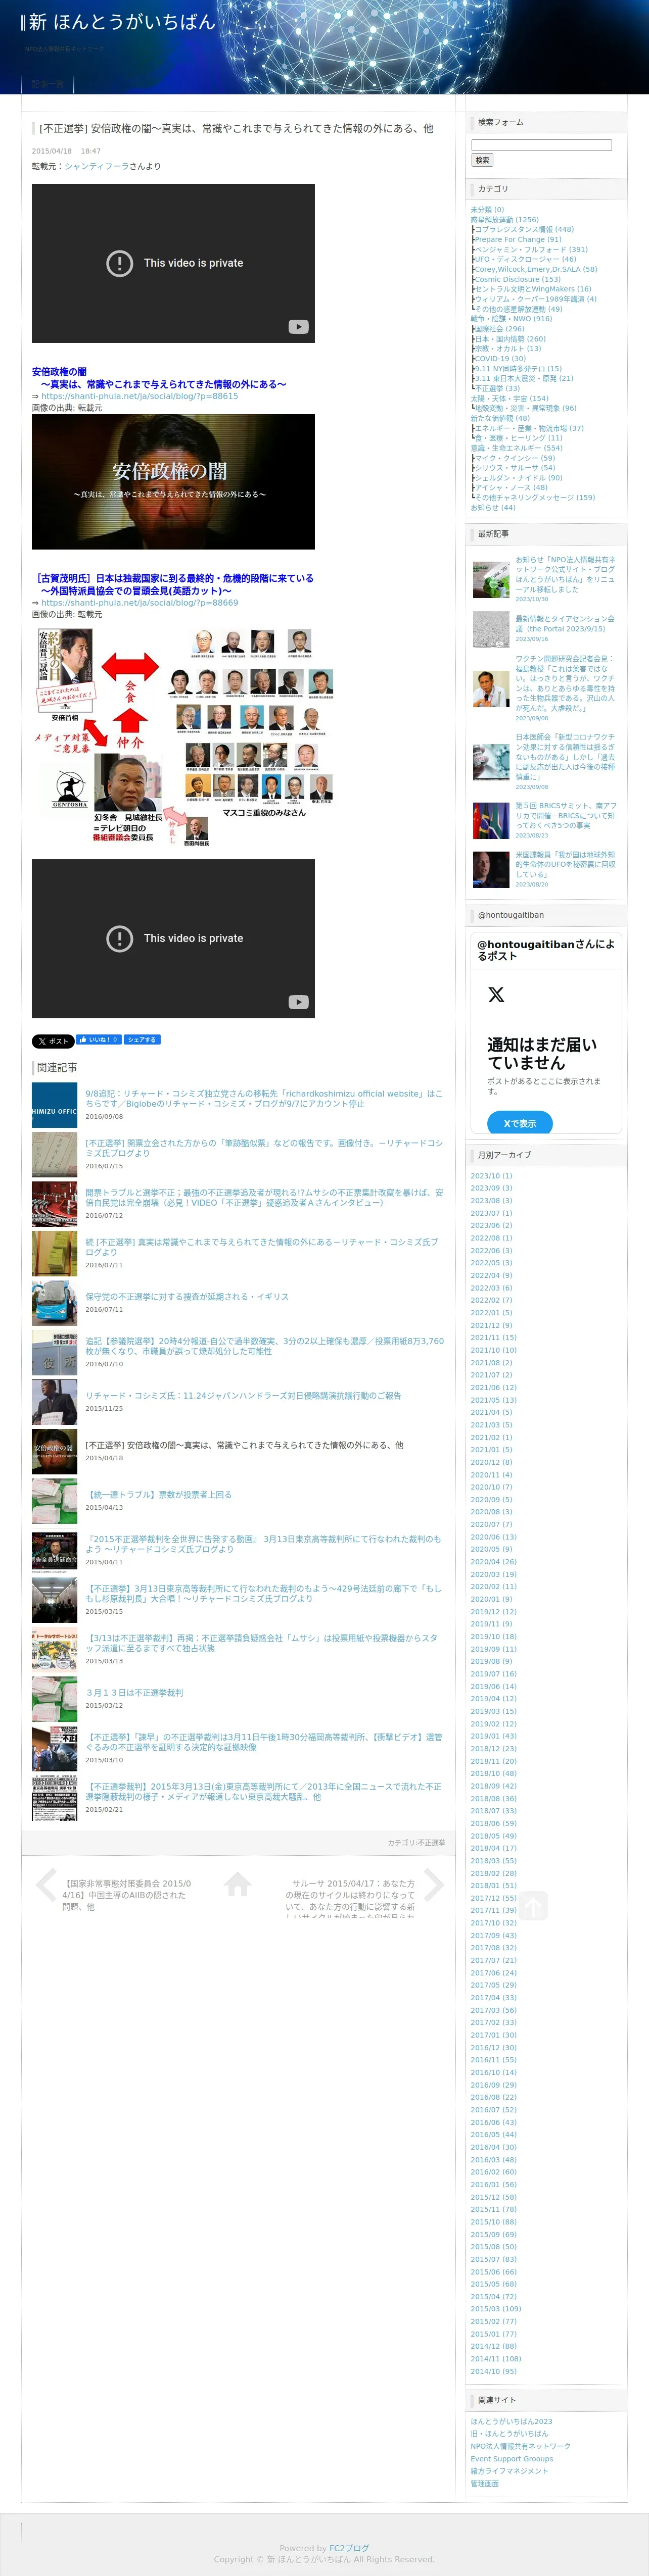Open monthly archive 2015/04 (72)
Viewport: 649px width, 2576px height.
point(494,2297)
